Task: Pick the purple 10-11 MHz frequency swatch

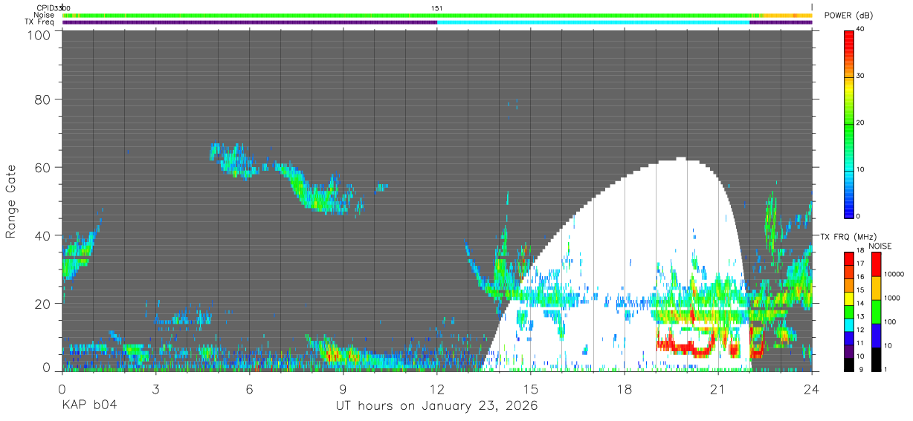Action: point(849,351)
